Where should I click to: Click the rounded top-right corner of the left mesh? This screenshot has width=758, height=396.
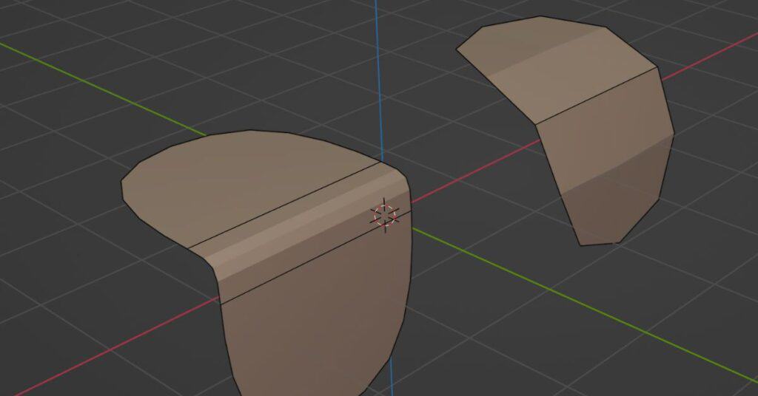[x=400, y=174]
